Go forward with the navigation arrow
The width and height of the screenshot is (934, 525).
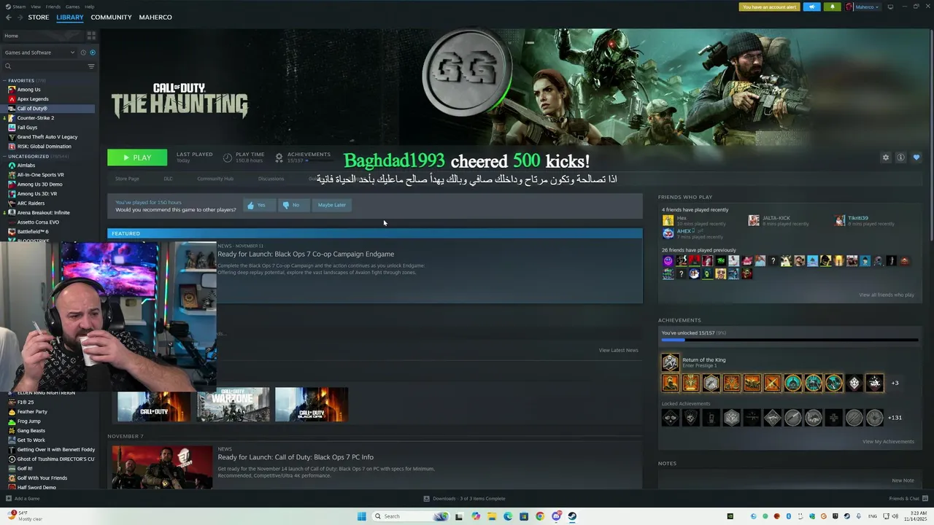pyautogui.click(x=20, y=17)
